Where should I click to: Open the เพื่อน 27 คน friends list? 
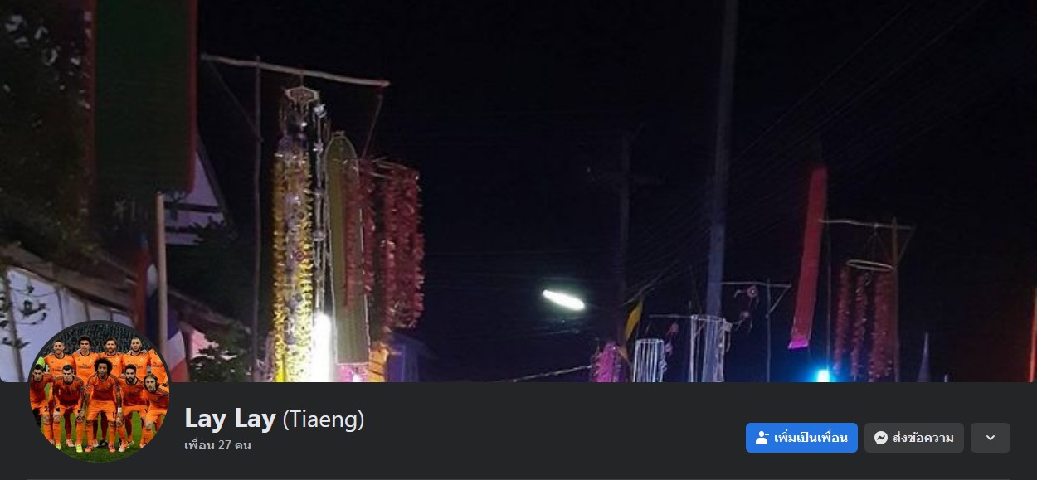click(x=217, y=445)
